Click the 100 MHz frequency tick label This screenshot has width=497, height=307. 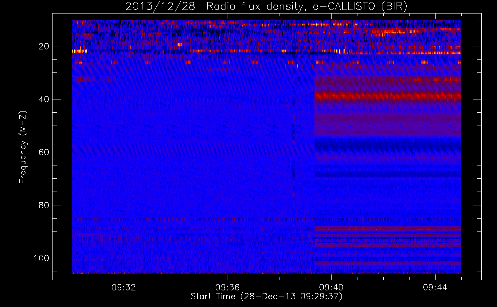point(42,258)
